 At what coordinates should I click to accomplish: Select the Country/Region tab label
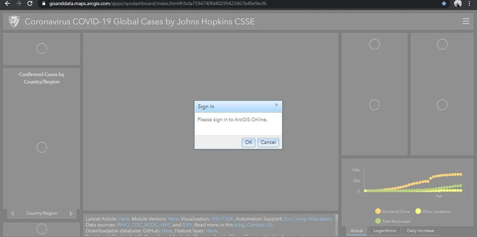click(x=41, y=213)
